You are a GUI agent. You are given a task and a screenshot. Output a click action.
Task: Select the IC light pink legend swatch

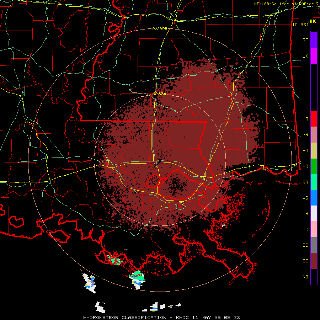tap(314, 229)
